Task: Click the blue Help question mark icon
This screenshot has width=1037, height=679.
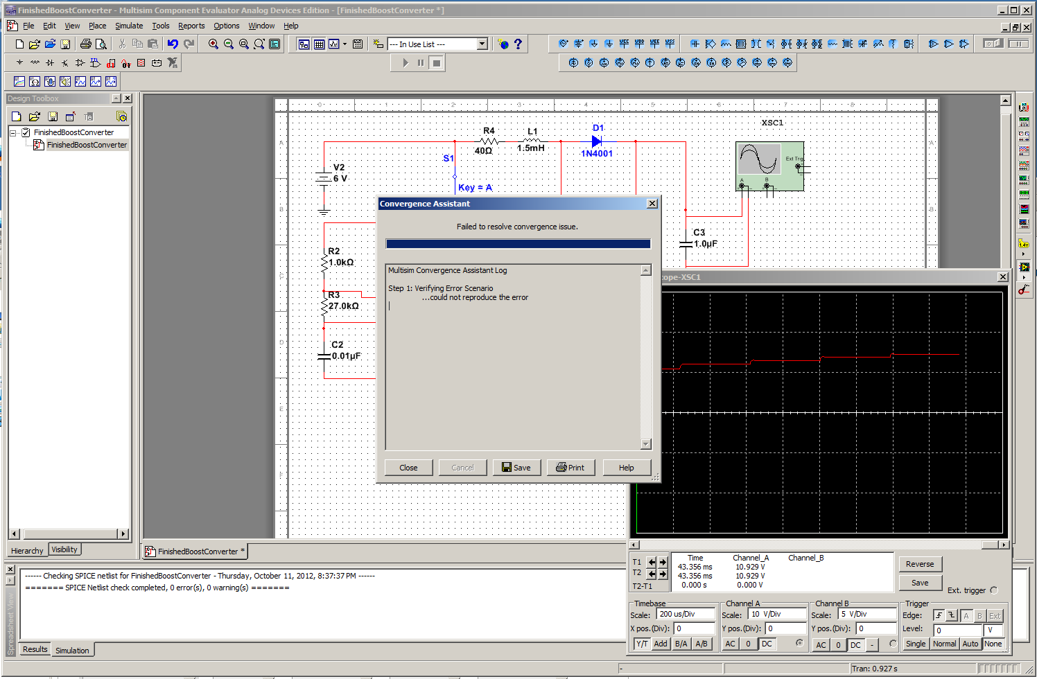Action: tap(518, 44)
